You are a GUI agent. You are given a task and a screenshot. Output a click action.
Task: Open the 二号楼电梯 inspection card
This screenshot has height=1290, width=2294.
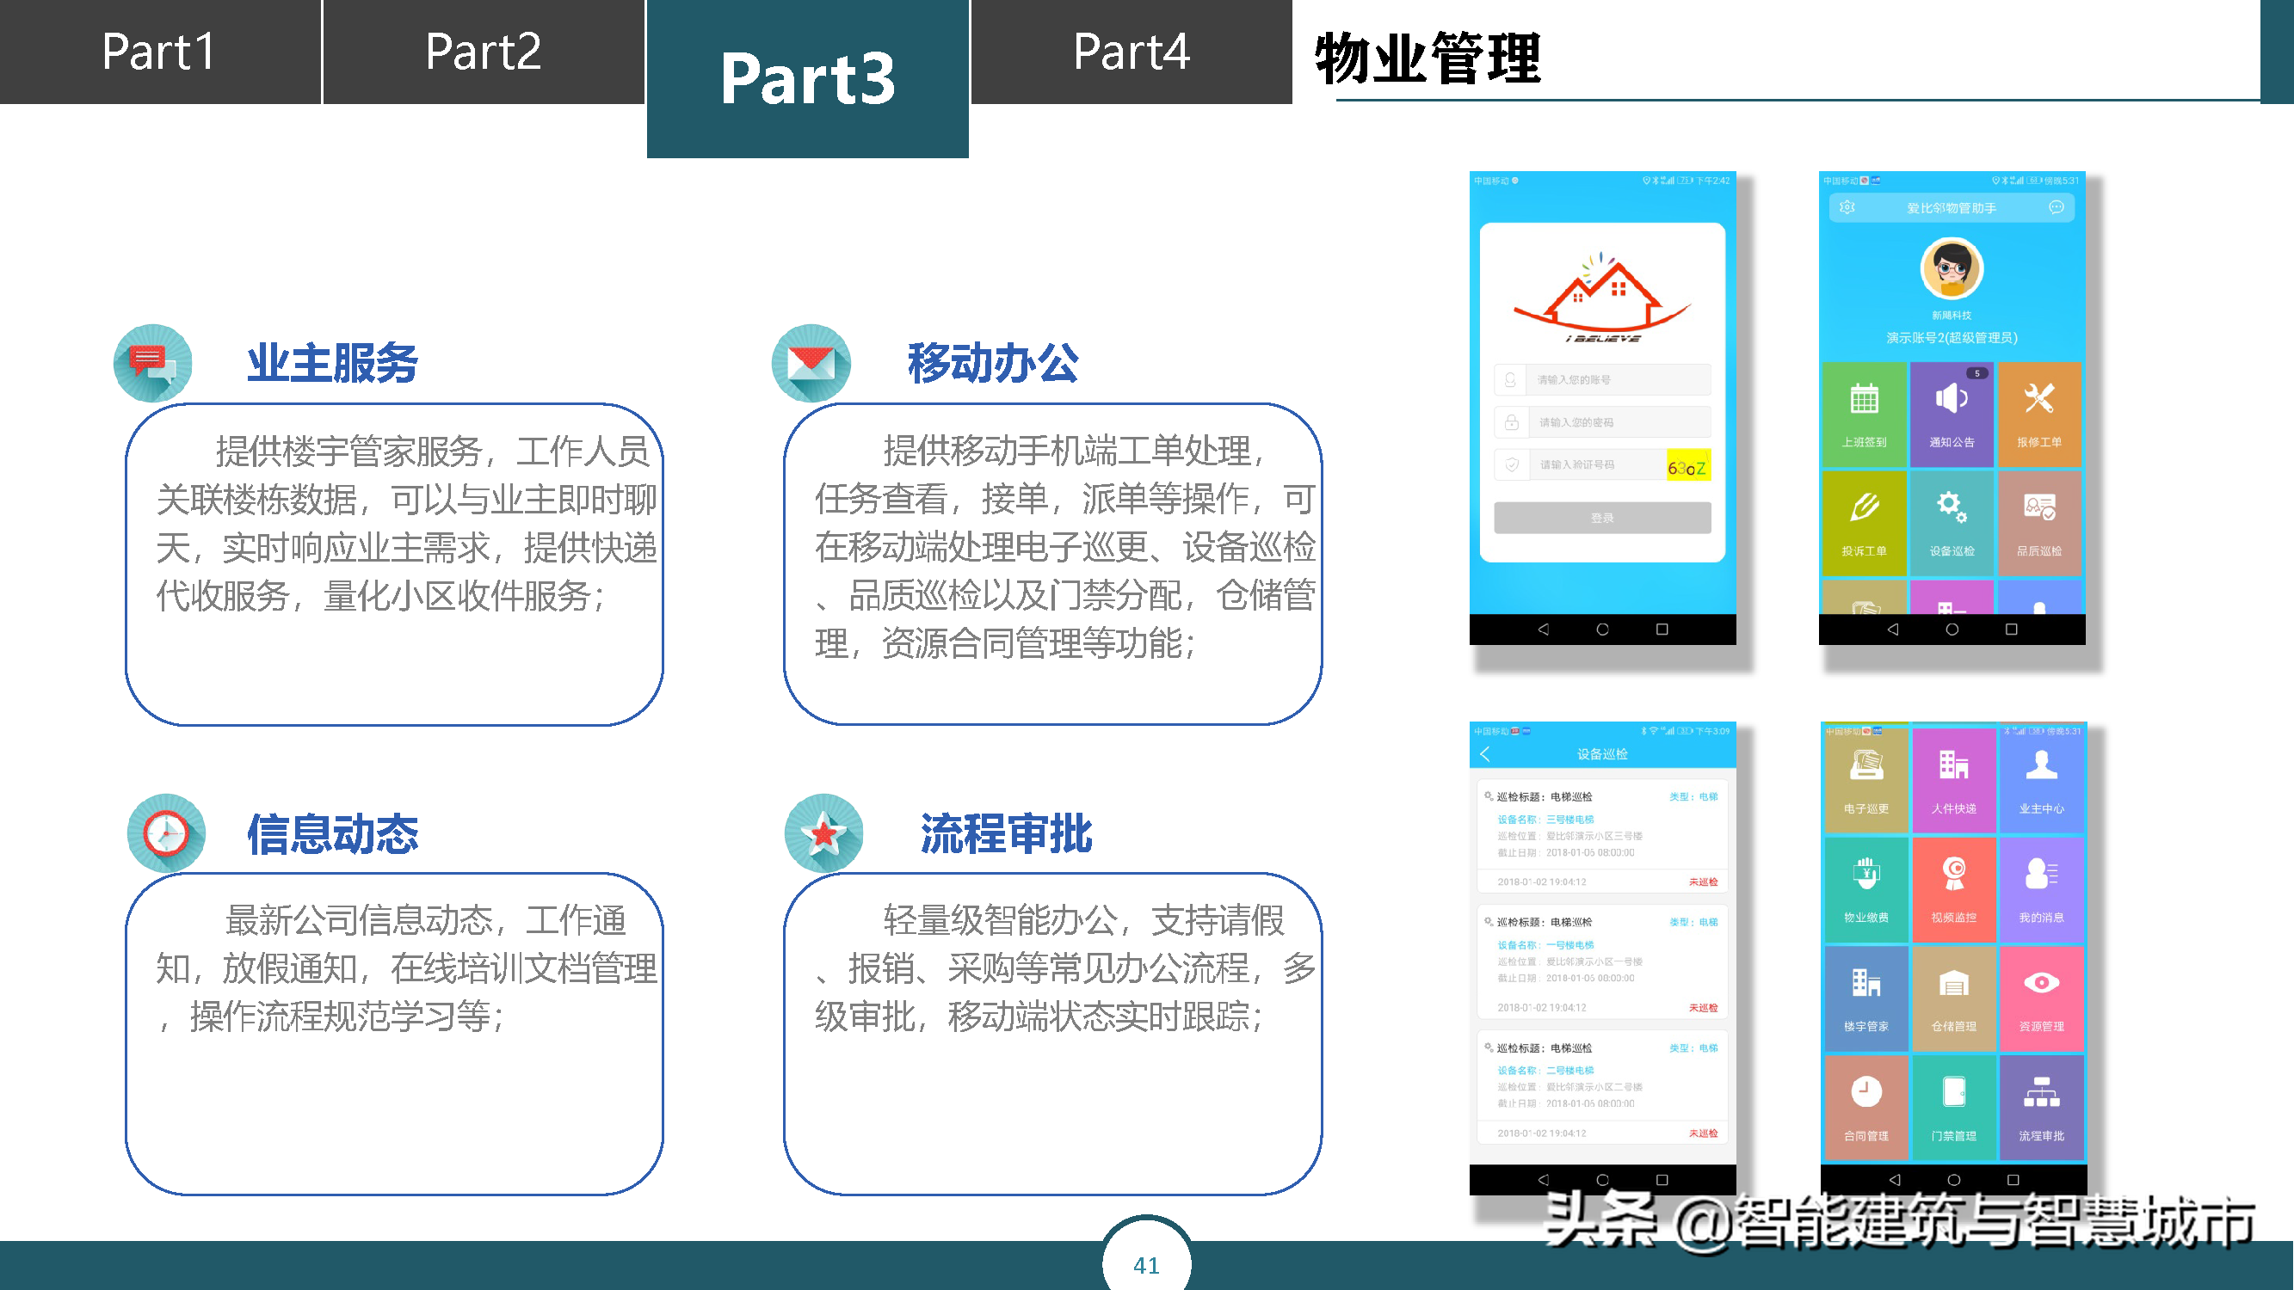click(x=1602, y=1087)
